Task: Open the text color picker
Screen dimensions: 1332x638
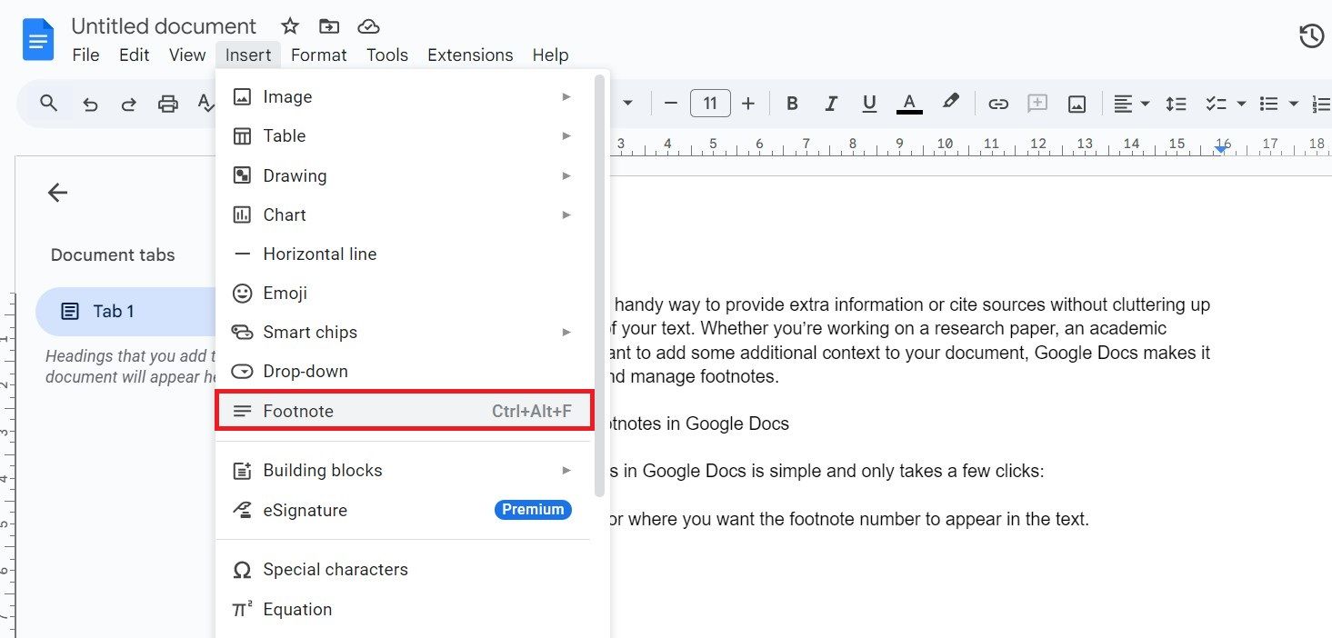Action: pyautogui.click(x=908, y=103)
